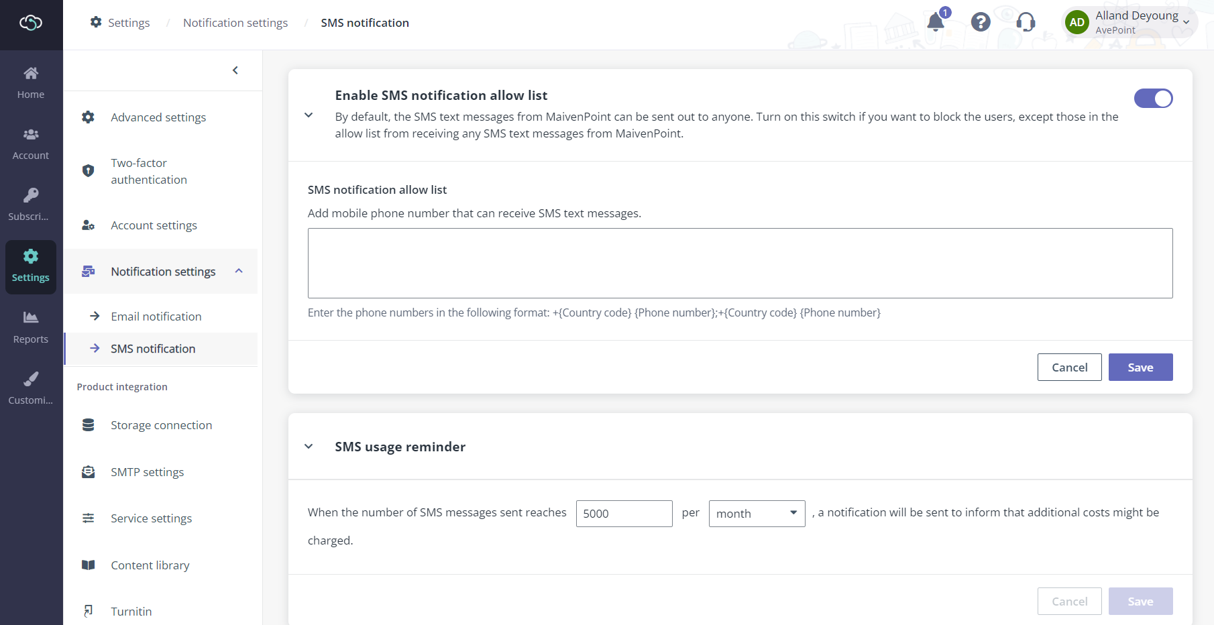Toggle the Enable SMS notification allow list switch
The image size is (1214, 625).
(x=1153, y=99)
